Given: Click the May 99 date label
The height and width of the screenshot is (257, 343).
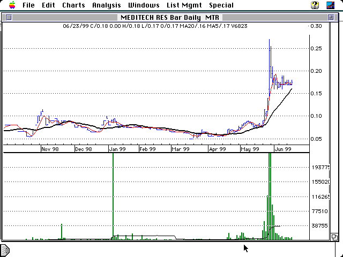Looking at the screenshot, I should pos(250,149).
